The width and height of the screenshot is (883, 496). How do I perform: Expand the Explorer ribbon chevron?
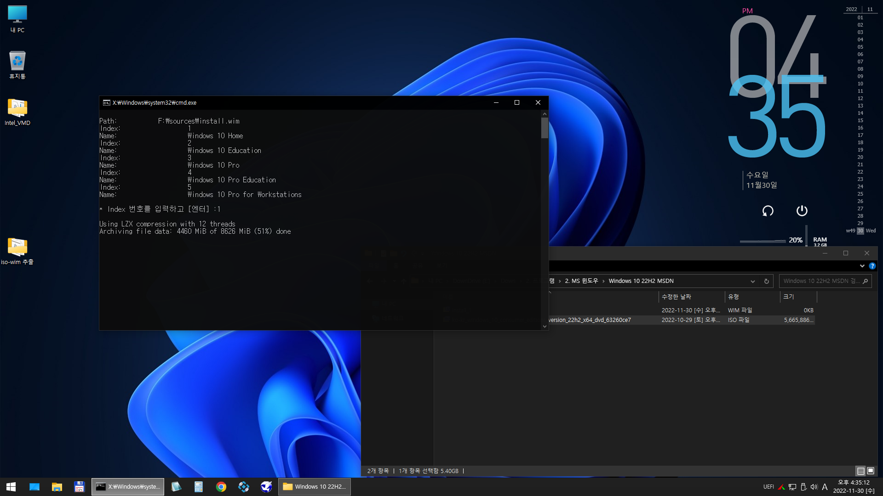click(x=862, y=266)
